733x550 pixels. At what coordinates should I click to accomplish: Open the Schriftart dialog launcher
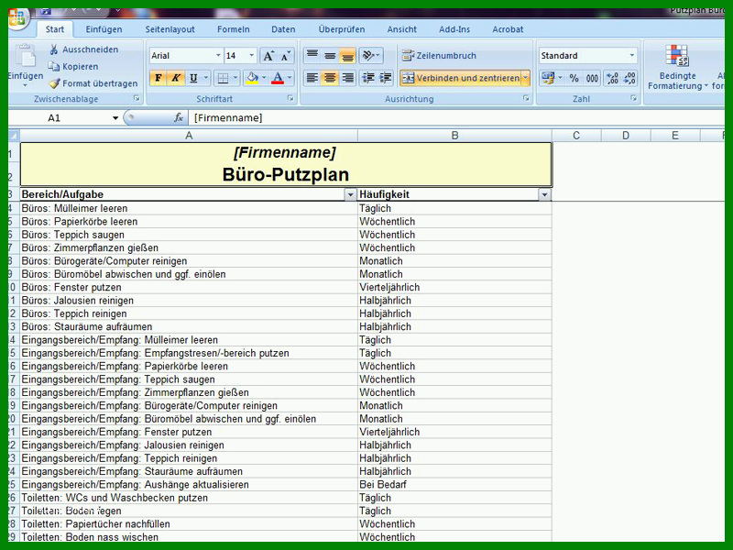pyautogui.click(x=290, y=98)
